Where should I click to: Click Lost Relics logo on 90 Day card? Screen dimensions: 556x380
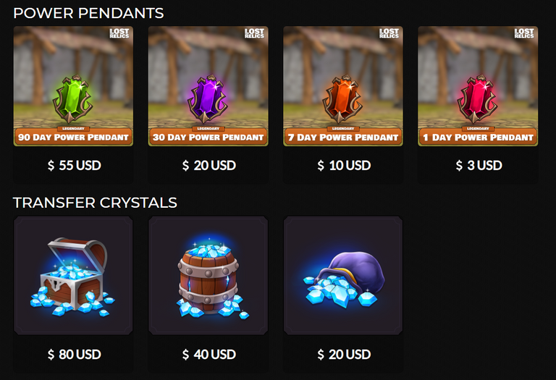click(119, 33)
